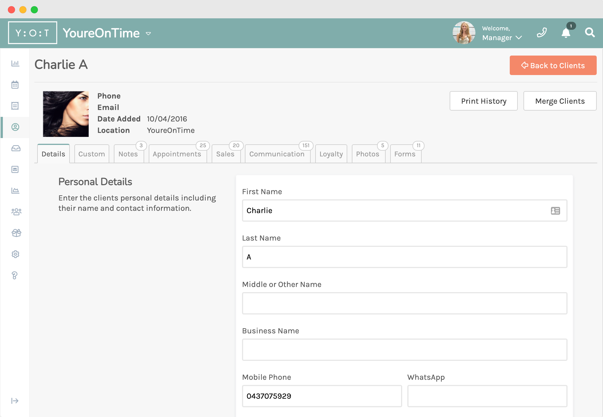Screen dimensions: 603x417
Task: Open the Welcome Manager dropdown menu
Action: (x=502, y=33)
